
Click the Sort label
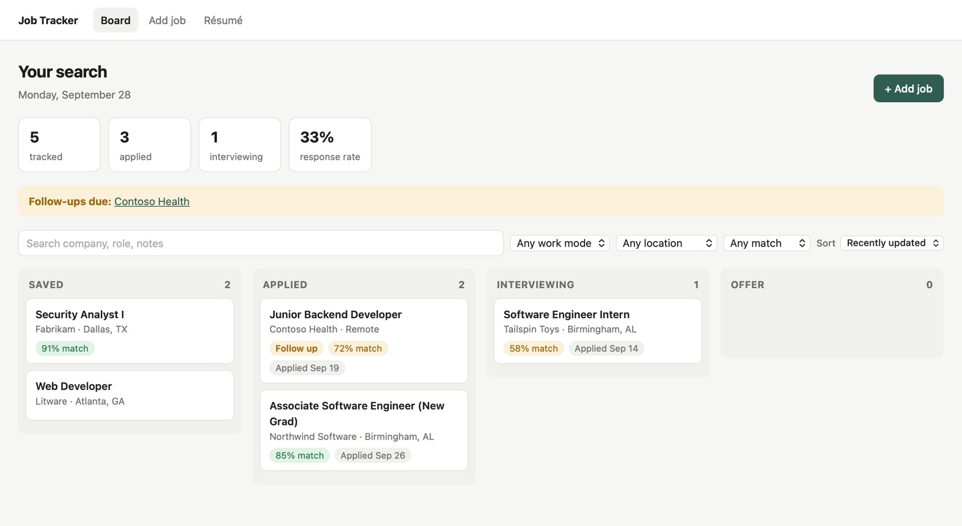click(x=826, y=243)
